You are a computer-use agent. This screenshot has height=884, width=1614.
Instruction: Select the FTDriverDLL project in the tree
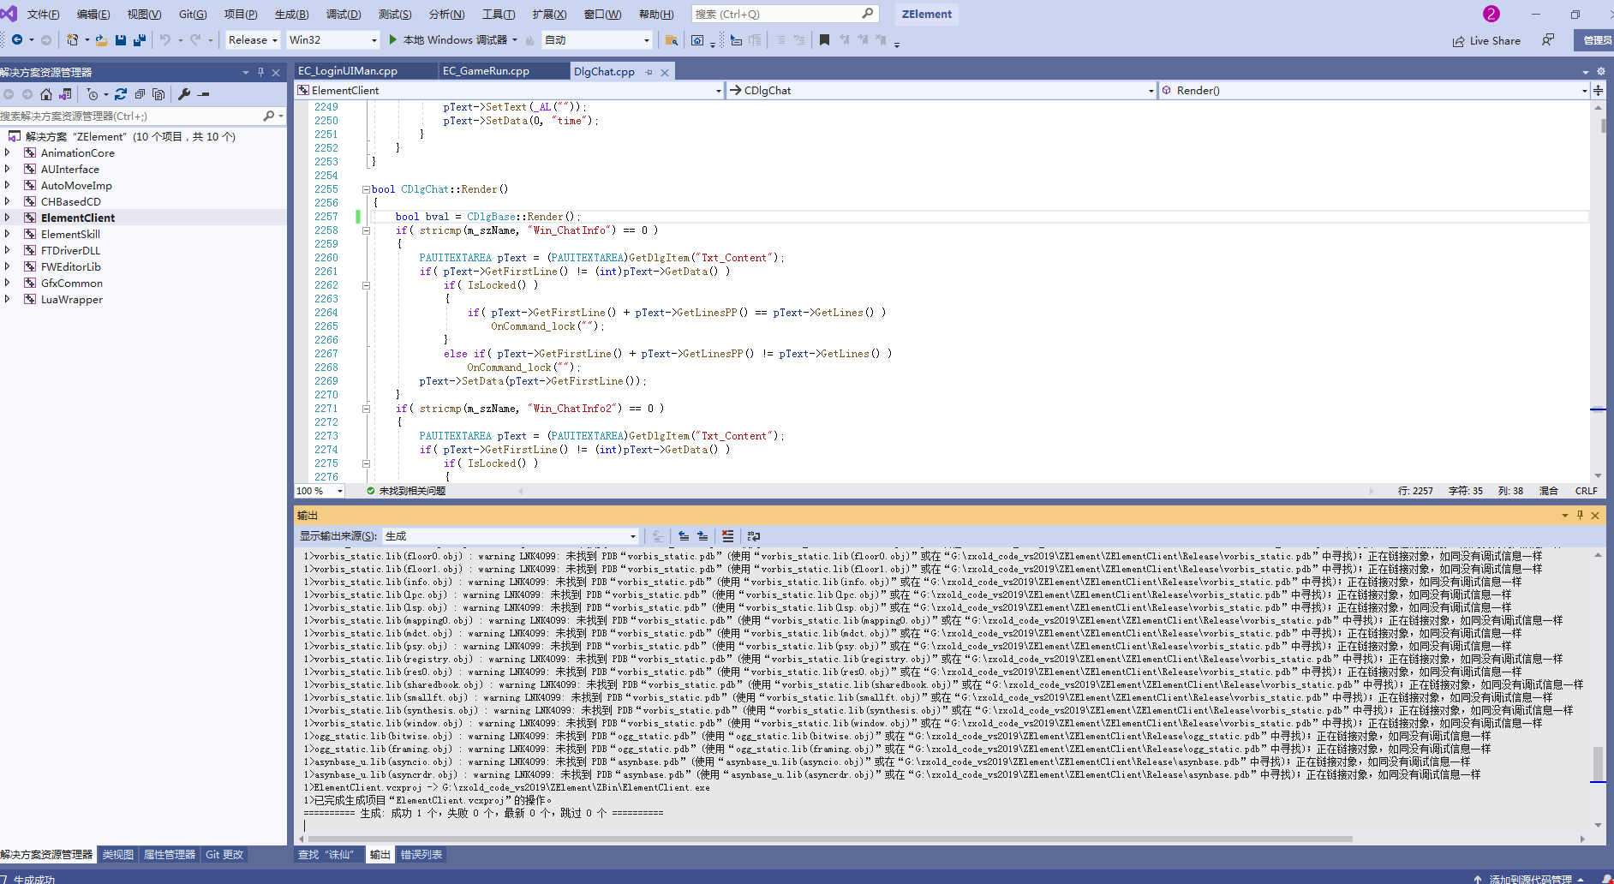click(x=70, y=250)
